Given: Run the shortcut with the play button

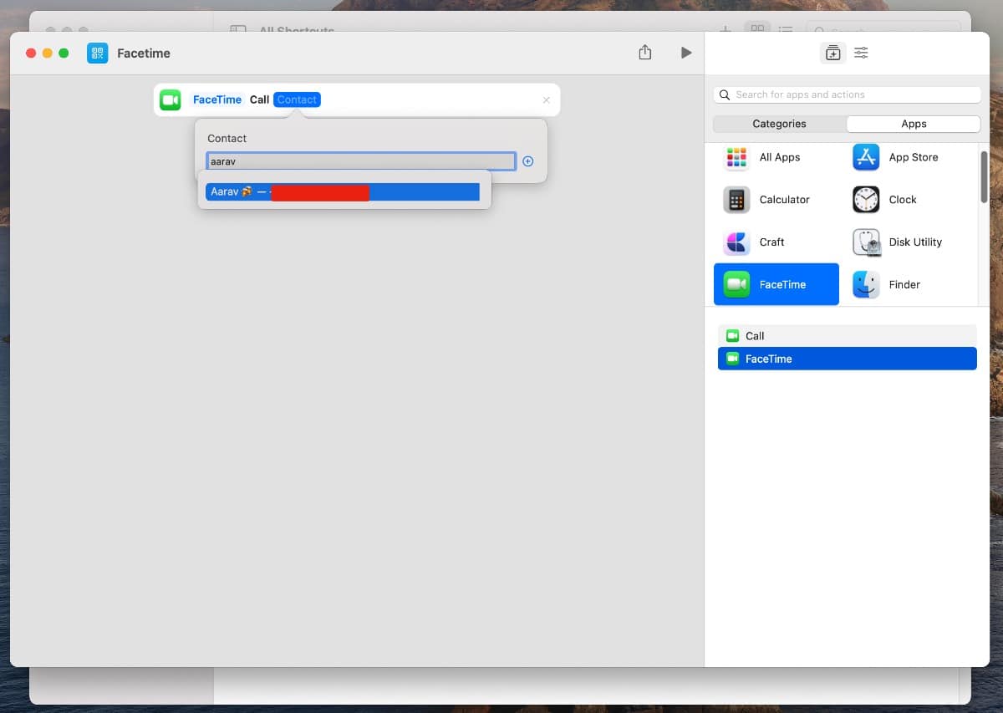Looking at the screenshot, I should [685, 53].
